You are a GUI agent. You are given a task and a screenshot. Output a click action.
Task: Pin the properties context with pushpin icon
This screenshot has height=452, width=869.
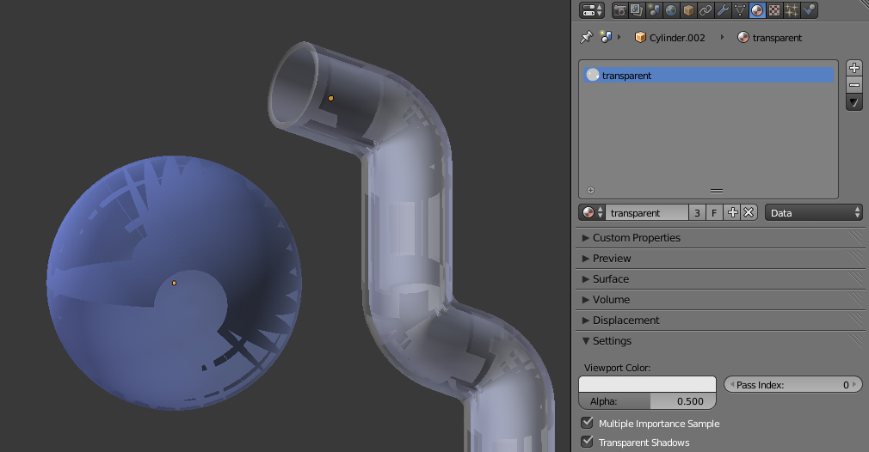coord(587,37)
